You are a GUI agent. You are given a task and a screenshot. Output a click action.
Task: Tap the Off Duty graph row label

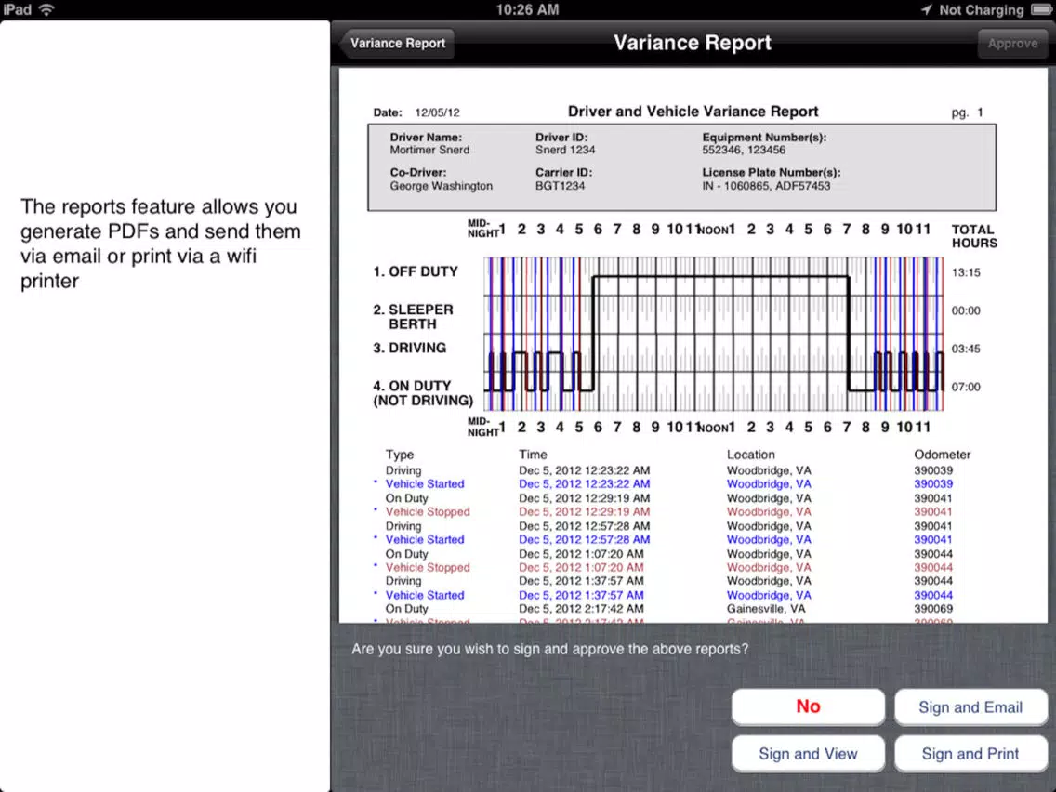(x=416, y=271)
